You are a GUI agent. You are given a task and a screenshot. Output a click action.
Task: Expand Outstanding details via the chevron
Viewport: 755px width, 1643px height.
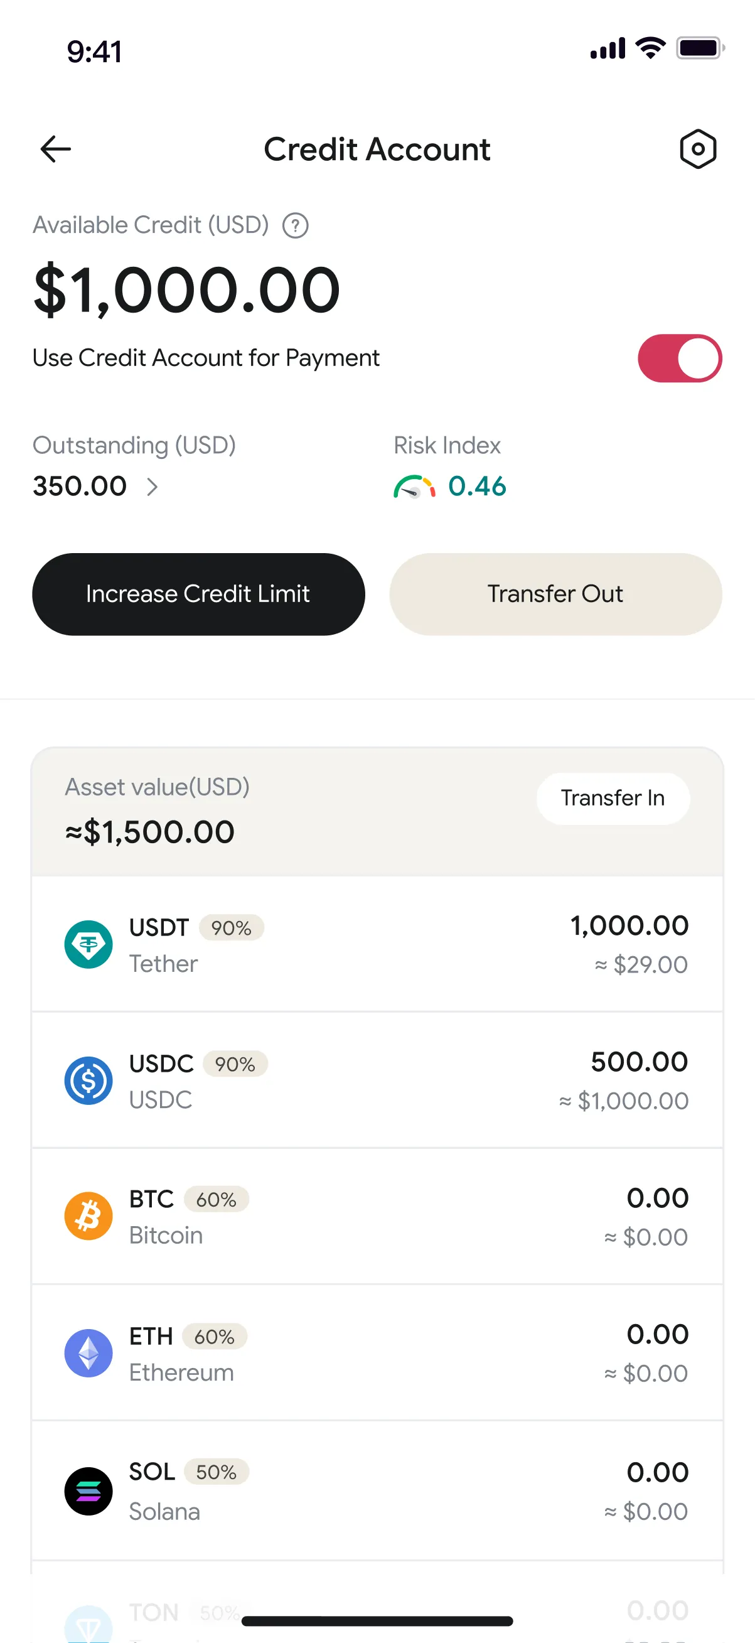pyautogui.click(x=153, y=487)
